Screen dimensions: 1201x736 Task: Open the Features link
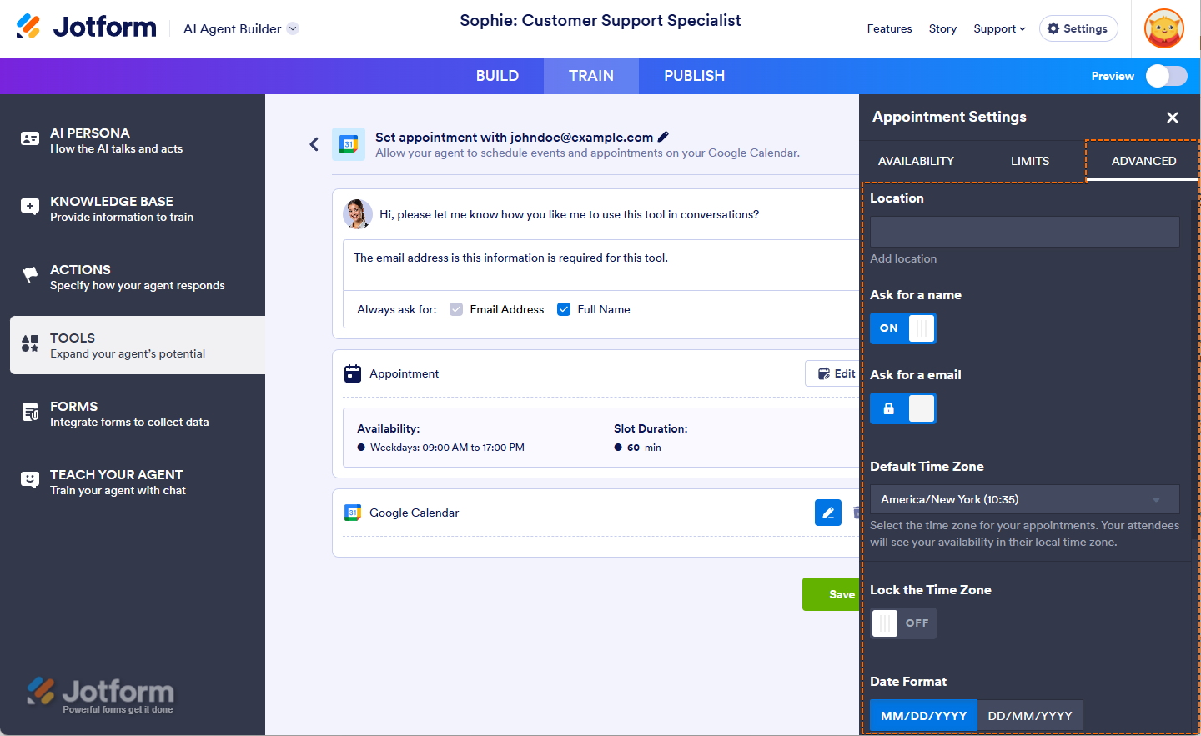pyautogui.click(x=889, y=28)
